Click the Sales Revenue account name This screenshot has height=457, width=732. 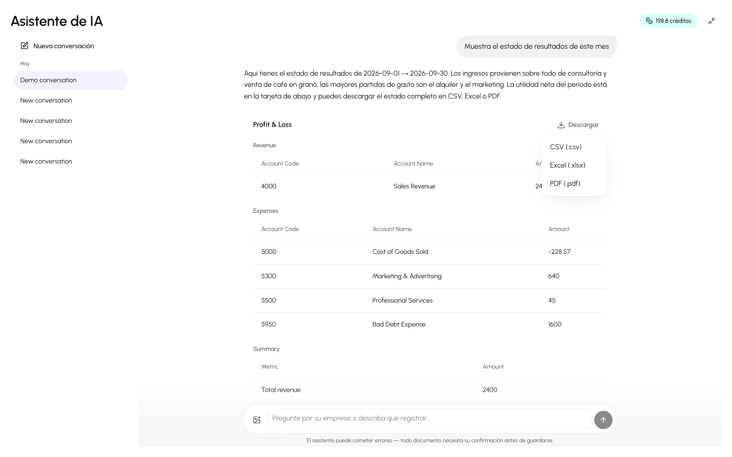pos(414,186)
